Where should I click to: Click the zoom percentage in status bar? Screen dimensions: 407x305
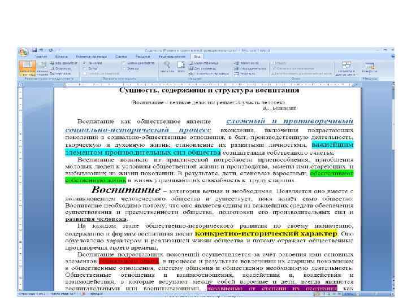348,294
